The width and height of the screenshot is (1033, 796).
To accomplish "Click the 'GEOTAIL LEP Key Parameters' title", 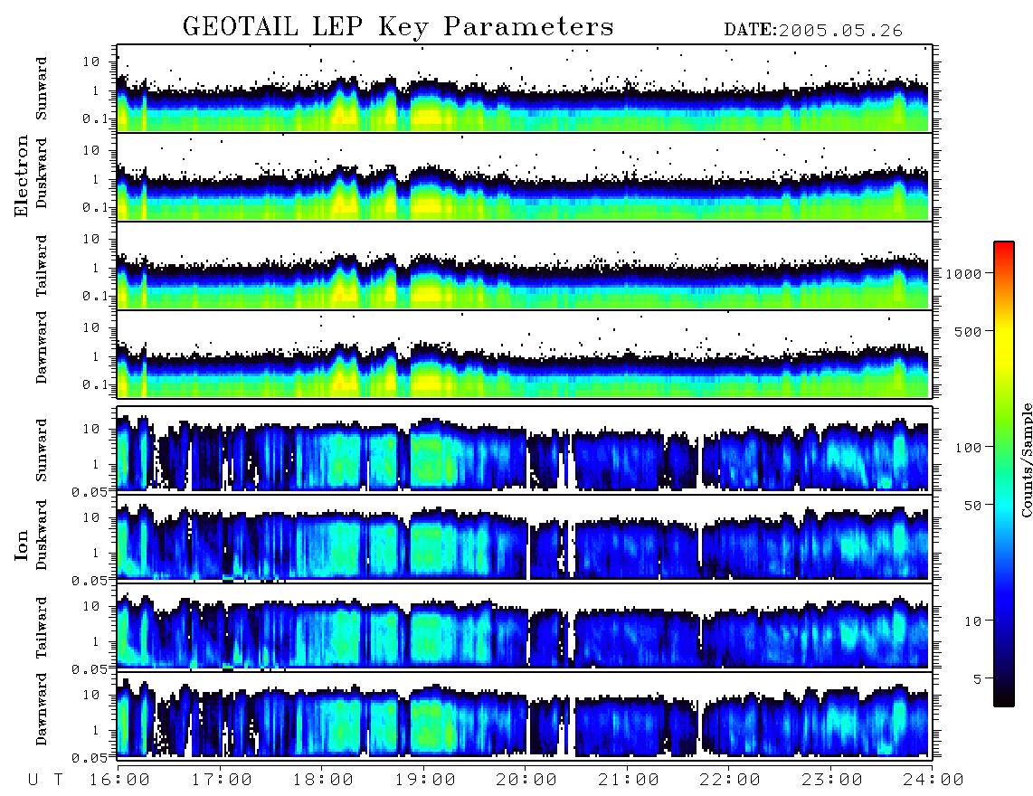I will [398, 28].
